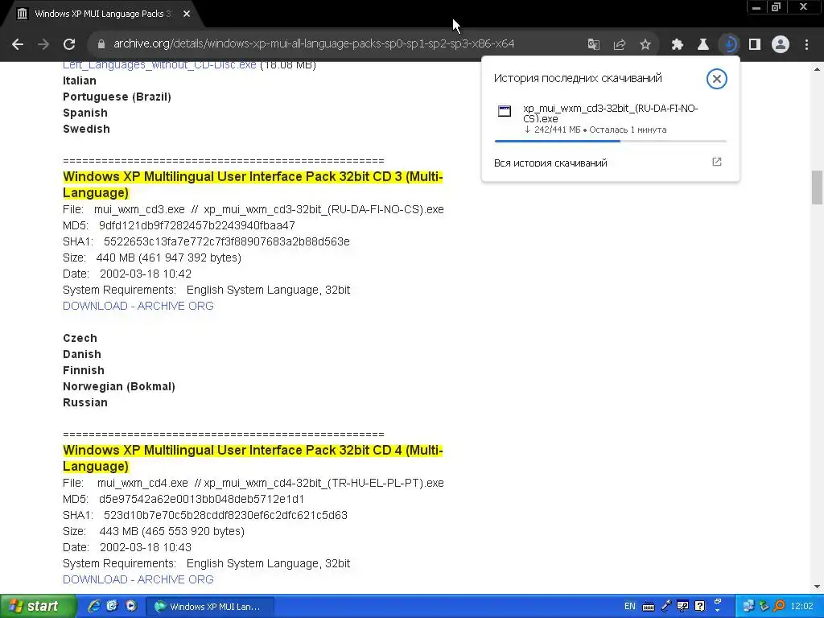
Task: Click the Swedish language entry
Action: click(x=86, y=129)
